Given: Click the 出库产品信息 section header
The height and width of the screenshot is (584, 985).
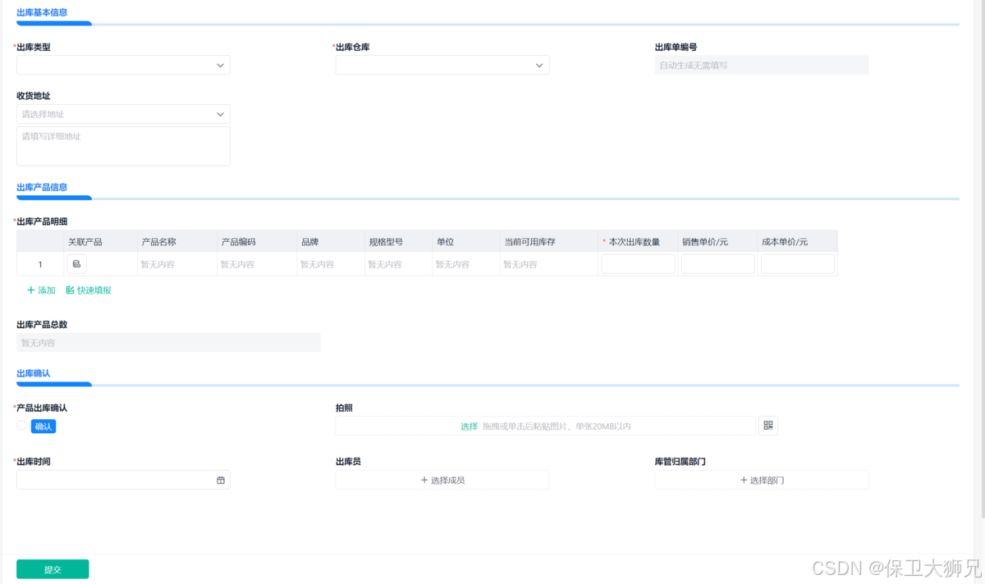Looking at the screenshot, I should point(42,187).
